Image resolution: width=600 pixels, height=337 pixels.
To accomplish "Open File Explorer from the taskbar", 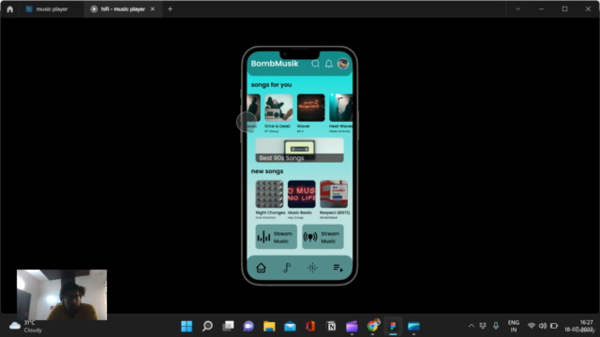I will point(269,326).
